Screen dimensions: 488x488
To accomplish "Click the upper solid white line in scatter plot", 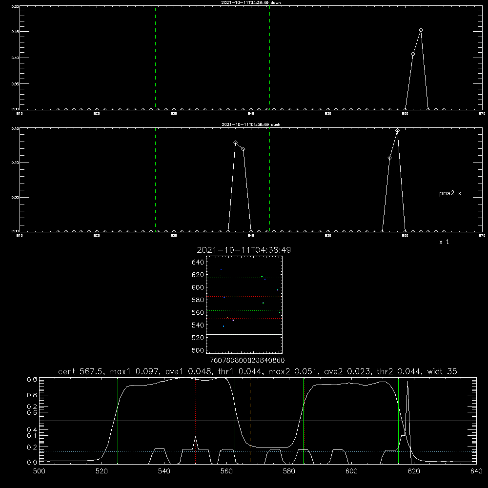I will coord(244,275).
